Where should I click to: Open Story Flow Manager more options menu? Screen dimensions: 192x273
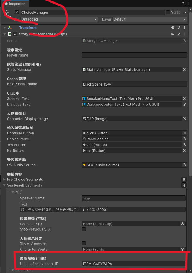click(x=185, y=34)
